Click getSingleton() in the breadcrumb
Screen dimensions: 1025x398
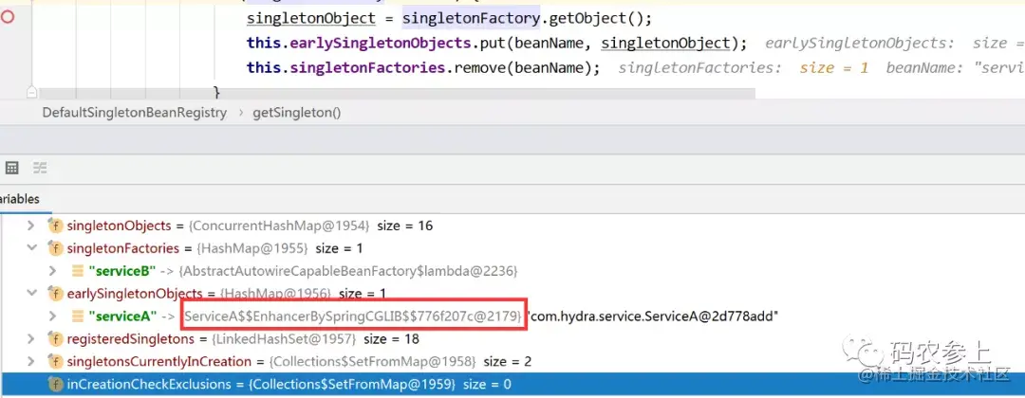(x=298, y=112)
